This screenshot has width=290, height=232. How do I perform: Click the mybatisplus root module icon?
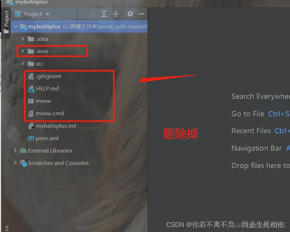click(23, 27)
